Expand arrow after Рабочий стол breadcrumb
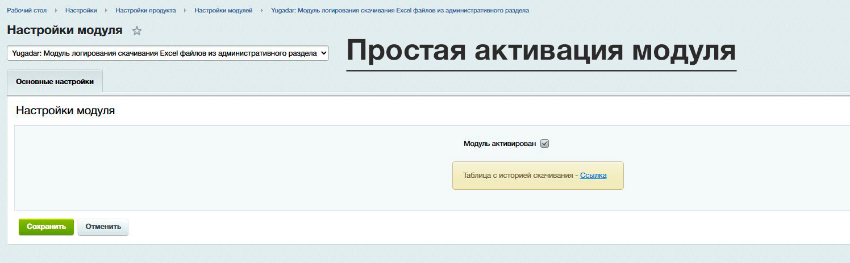850x263 pixels. pyautogui.click(x=56, y=11)
